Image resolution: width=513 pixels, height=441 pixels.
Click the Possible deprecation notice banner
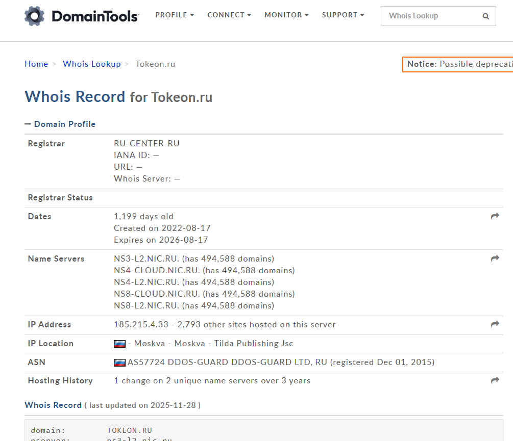pyautogui.click(x=458, y=65)
